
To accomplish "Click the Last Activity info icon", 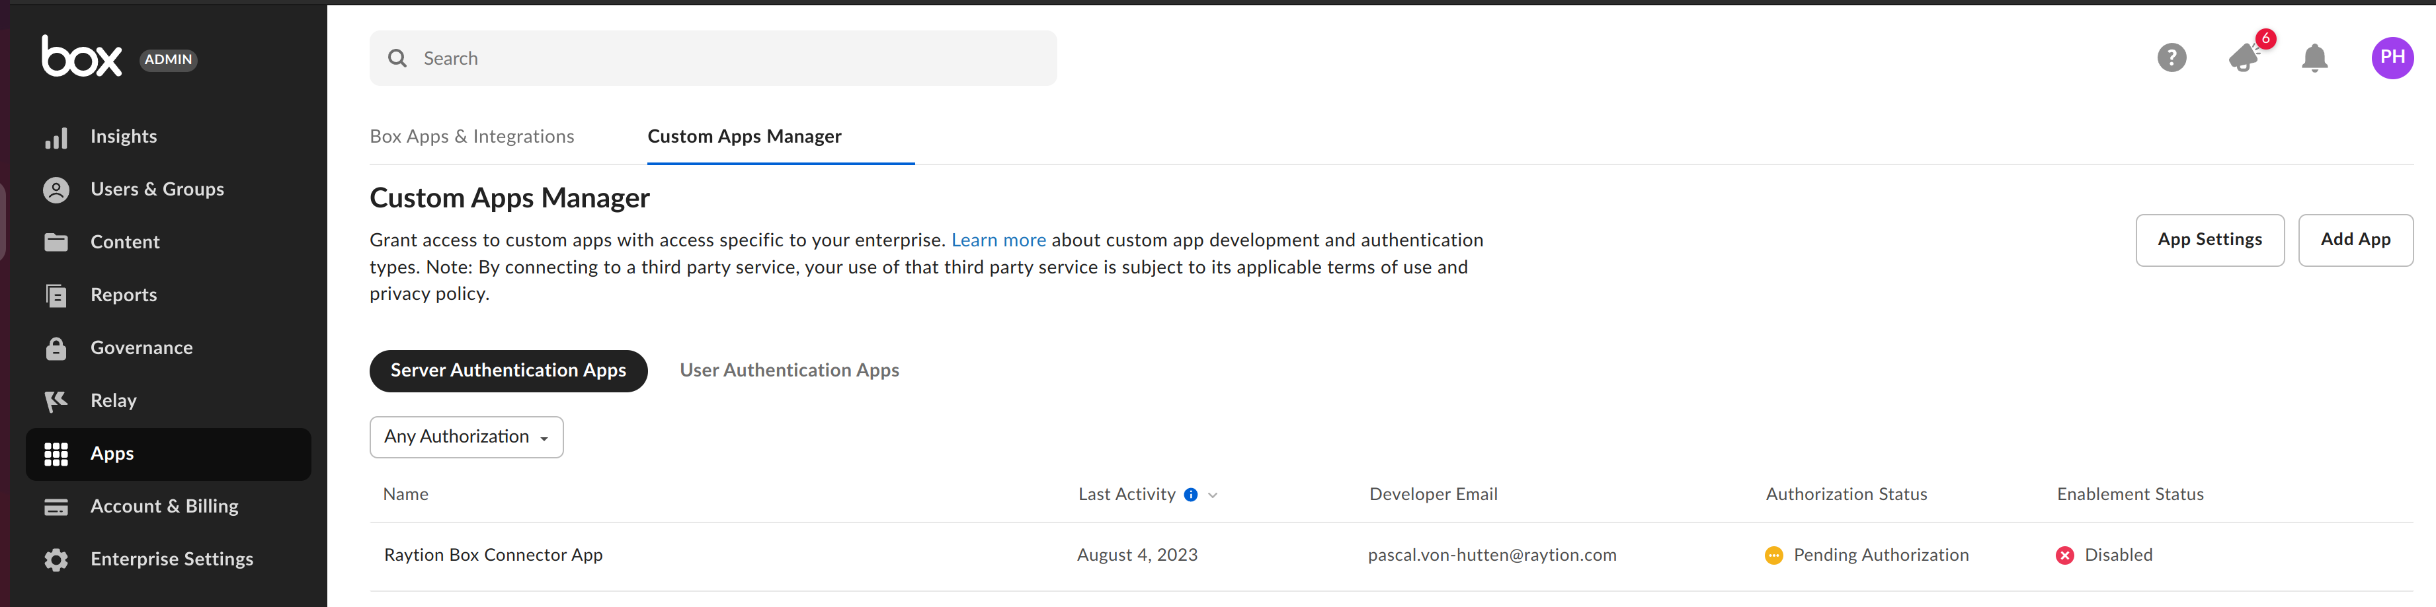I will tap(1191, 495).
